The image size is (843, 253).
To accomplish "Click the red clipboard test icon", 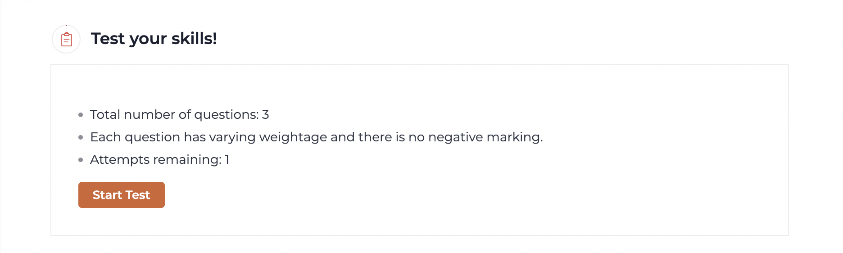I will click(67, 39).
